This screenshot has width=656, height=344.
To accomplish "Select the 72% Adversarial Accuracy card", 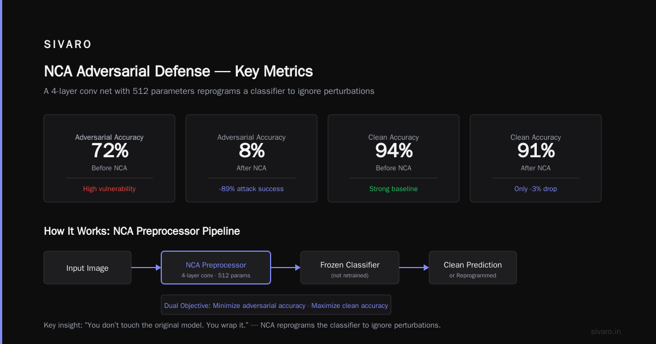I will [109, 158].
